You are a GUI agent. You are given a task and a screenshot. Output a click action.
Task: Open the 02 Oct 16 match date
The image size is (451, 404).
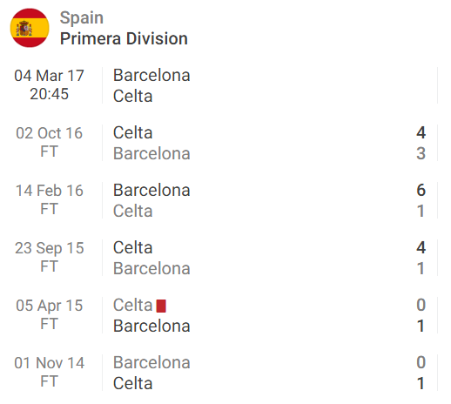pos(49,133)
